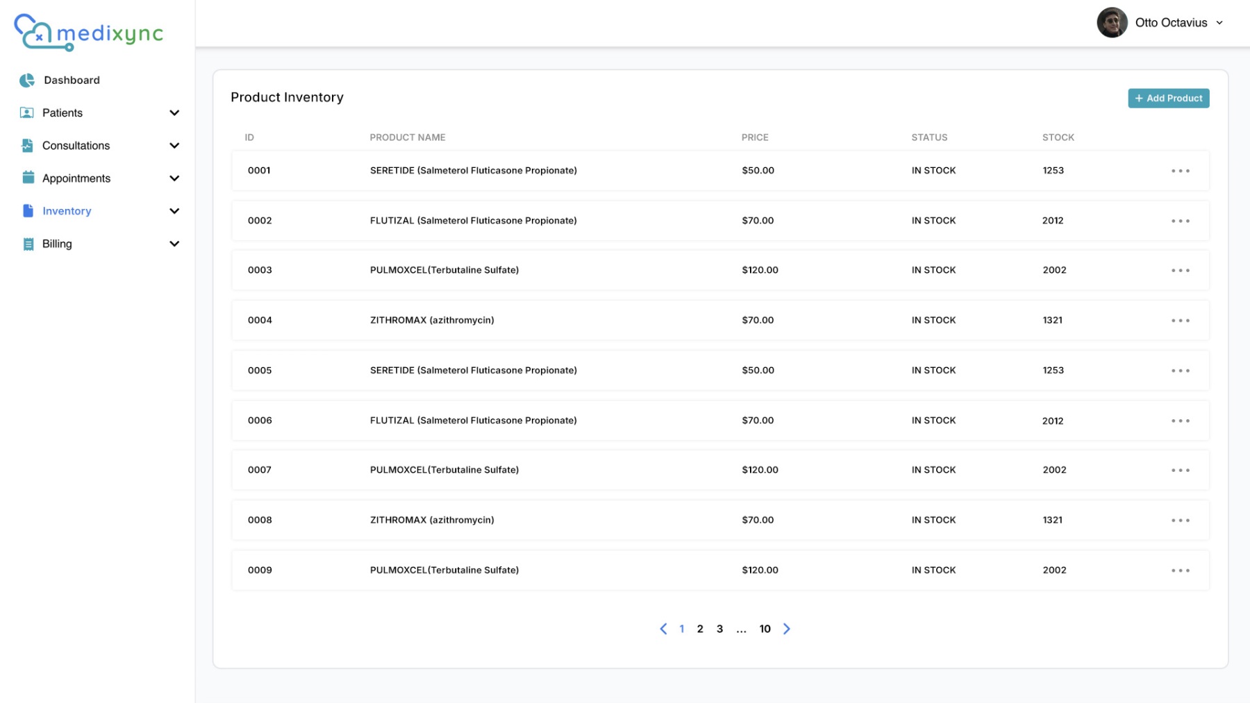1250x703 pixels.
Task: Click the Consultations document icon
Action: 27,146
